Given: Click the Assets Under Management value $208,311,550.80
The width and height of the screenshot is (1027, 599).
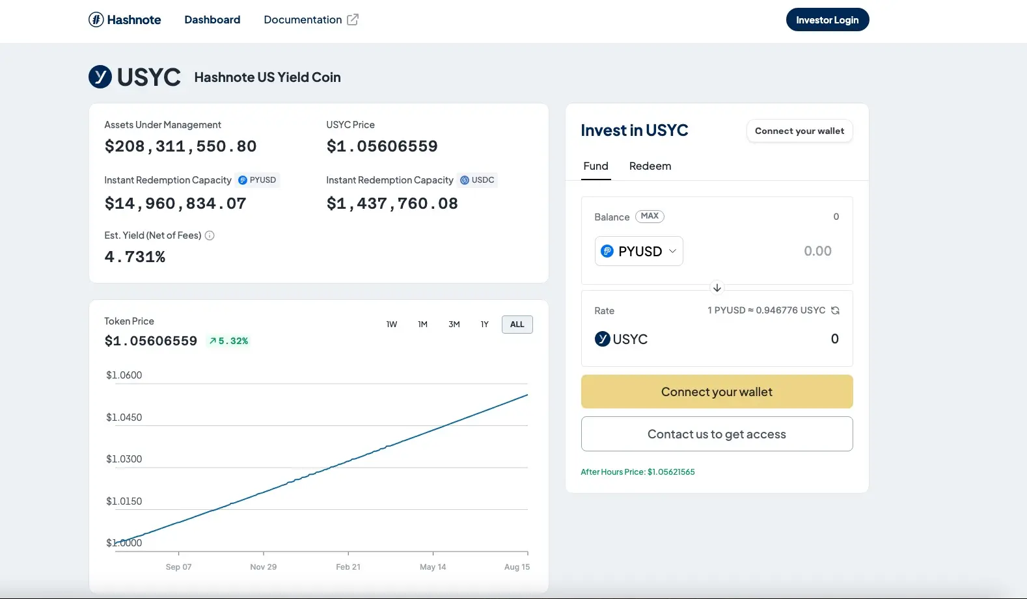Looking at the screenshot, I should [180, 146].
